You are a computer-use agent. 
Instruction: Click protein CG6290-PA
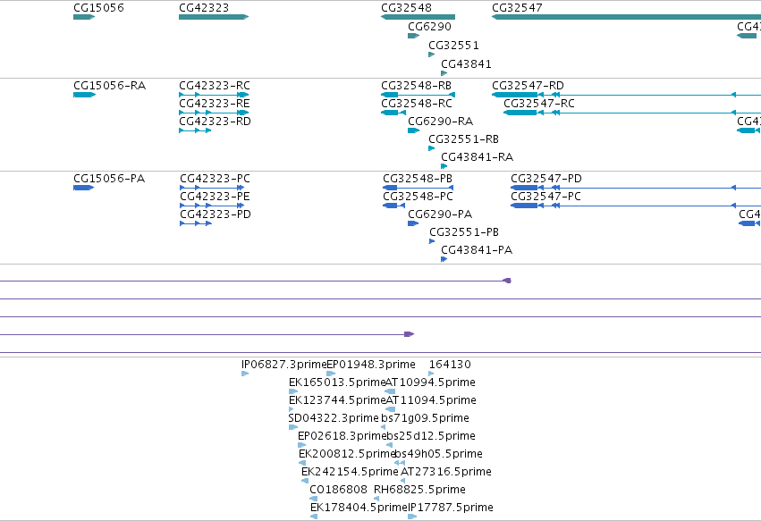[440, 214]
